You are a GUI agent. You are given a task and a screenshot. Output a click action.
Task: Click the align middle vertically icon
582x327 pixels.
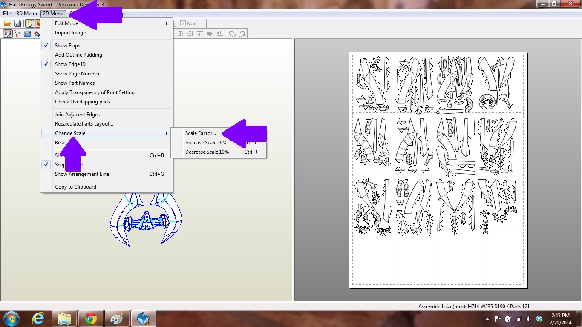coord(210,34)
